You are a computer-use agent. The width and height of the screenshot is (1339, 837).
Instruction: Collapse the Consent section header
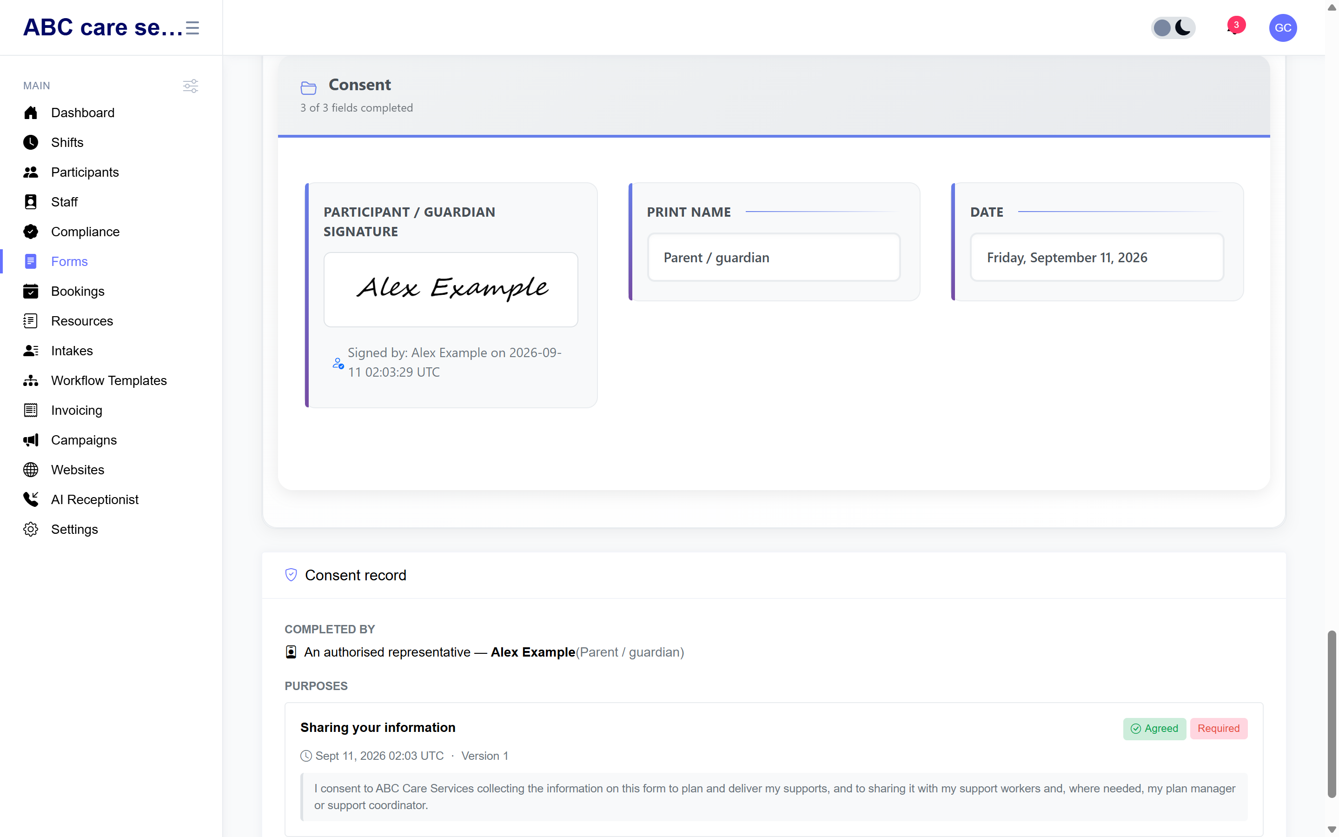pos(774,95)
